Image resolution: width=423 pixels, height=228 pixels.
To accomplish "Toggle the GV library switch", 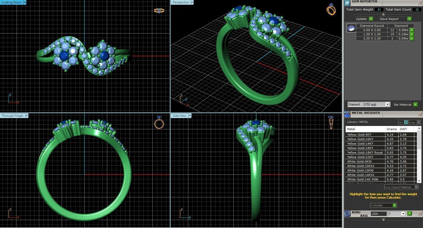I will (403, 122).
